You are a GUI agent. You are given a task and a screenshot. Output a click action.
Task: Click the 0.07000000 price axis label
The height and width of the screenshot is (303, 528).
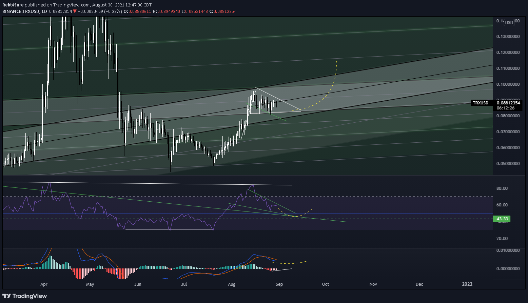(508, 132)
